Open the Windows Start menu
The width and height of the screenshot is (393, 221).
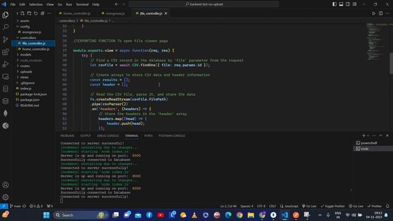pos(47,215)
